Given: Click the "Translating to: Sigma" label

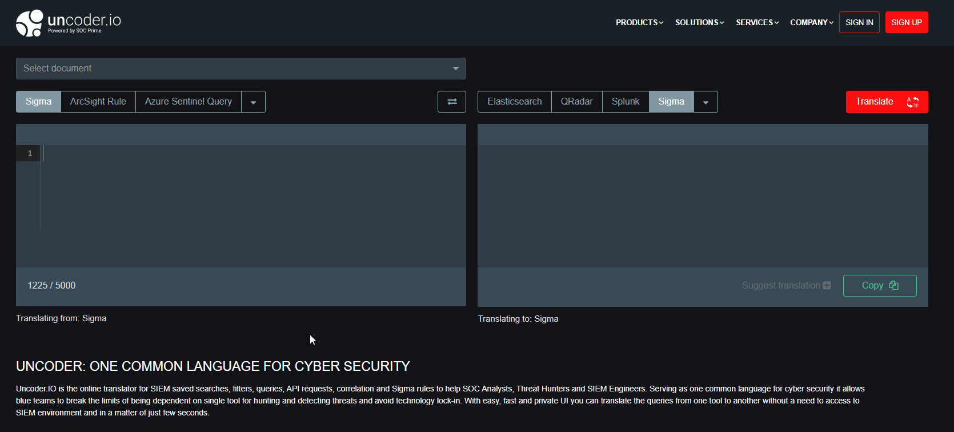Looking at the screenshot, I should coord(518,319).
